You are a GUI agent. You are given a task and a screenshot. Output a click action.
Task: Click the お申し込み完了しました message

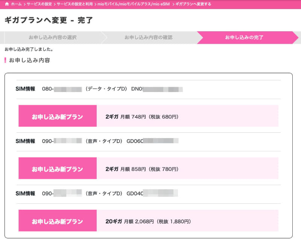coord(29,49)
